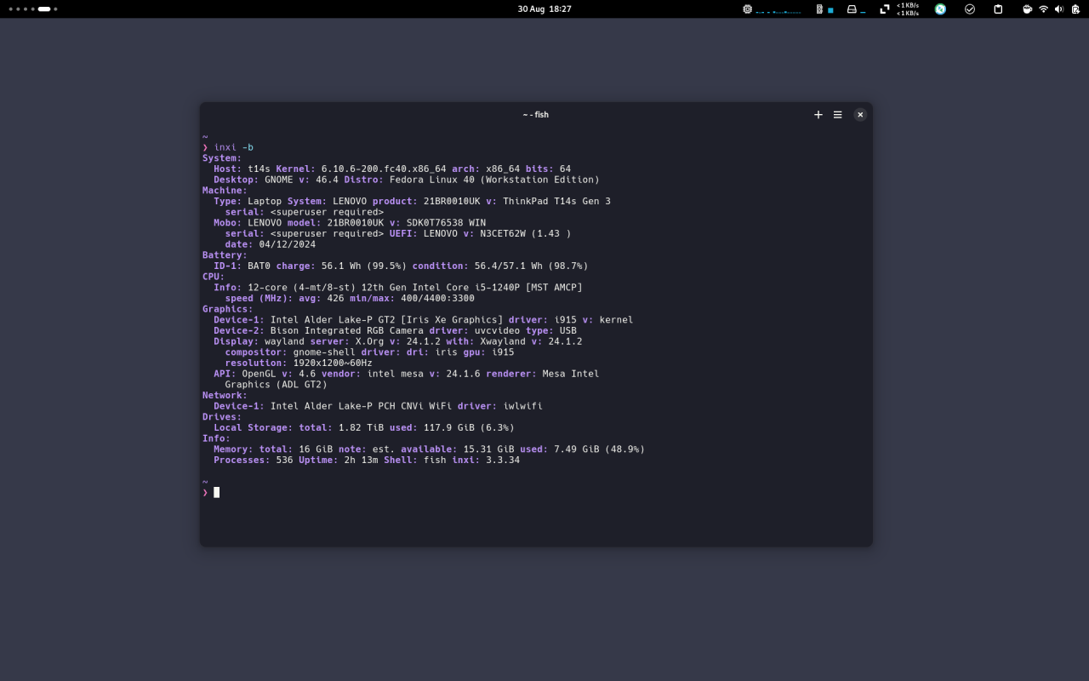Click the 'System:' section header
1089x681 pixels.
pos(222,158)
